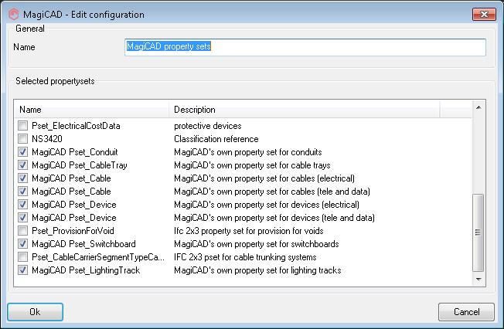Select the 'protective devices' description text
The height and width of the screenshot is (329, 504).
click(208, 126)
